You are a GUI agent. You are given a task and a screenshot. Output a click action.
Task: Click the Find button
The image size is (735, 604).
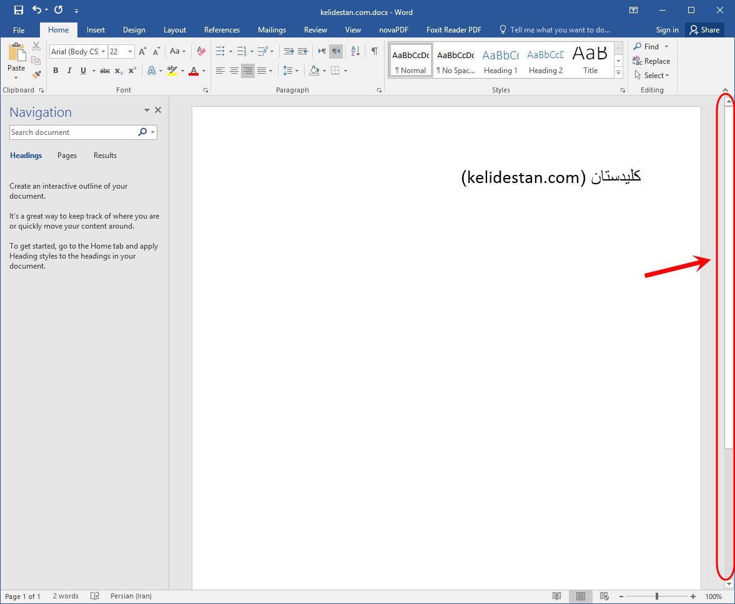[x=646, y=46]
